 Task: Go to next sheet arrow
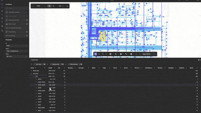click(x=44, y=6)
